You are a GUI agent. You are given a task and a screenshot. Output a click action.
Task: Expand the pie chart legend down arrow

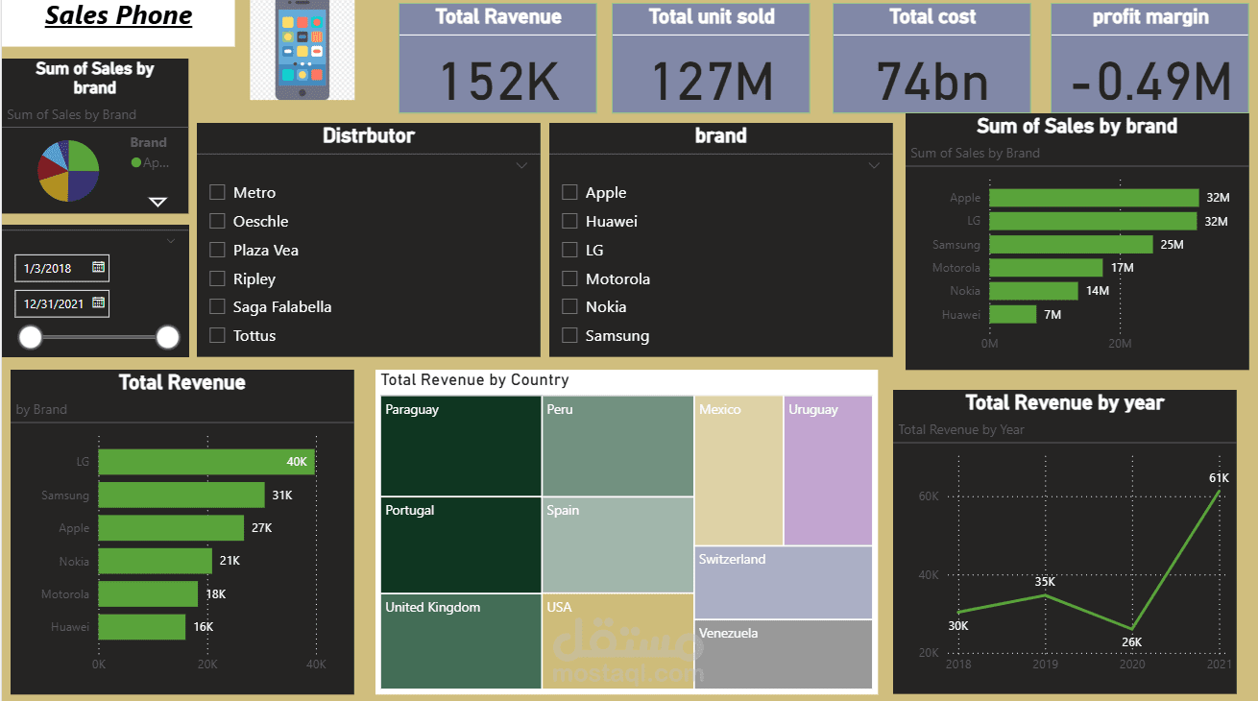tap(158, 202)
